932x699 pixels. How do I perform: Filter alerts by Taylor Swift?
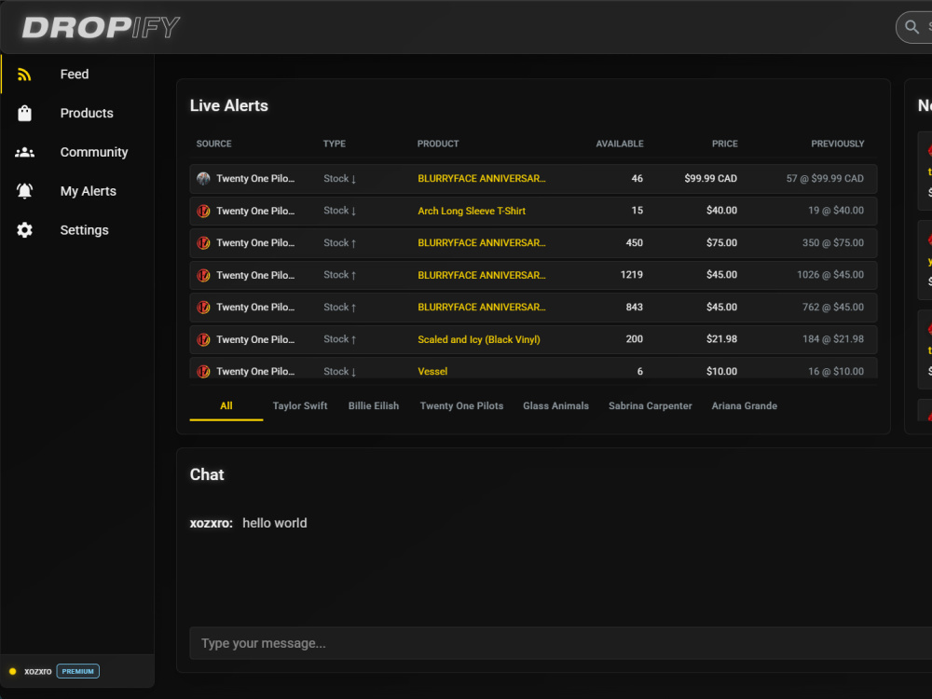tap(299, 406)
